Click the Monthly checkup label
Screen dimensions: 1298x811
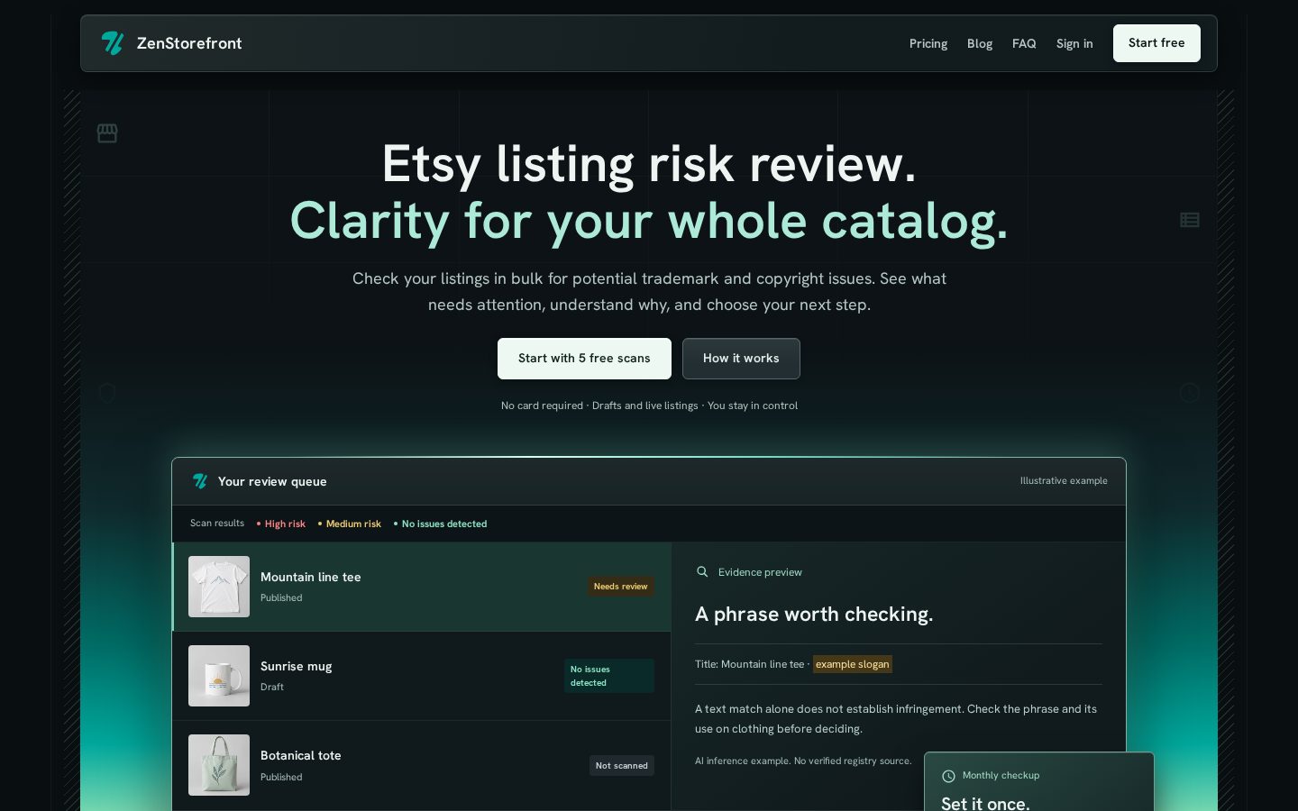coord(1001,776)
